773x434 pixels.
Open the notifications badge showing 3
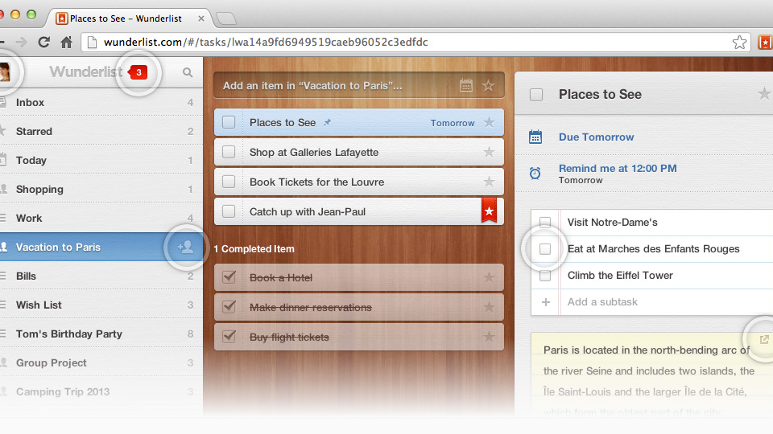[138, 72]
